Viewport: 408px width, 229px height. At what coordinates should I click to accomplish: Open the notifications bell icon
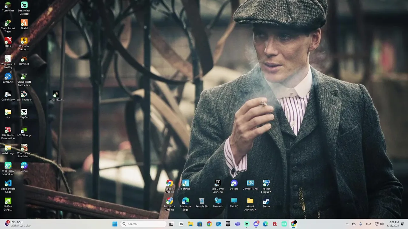402,224
